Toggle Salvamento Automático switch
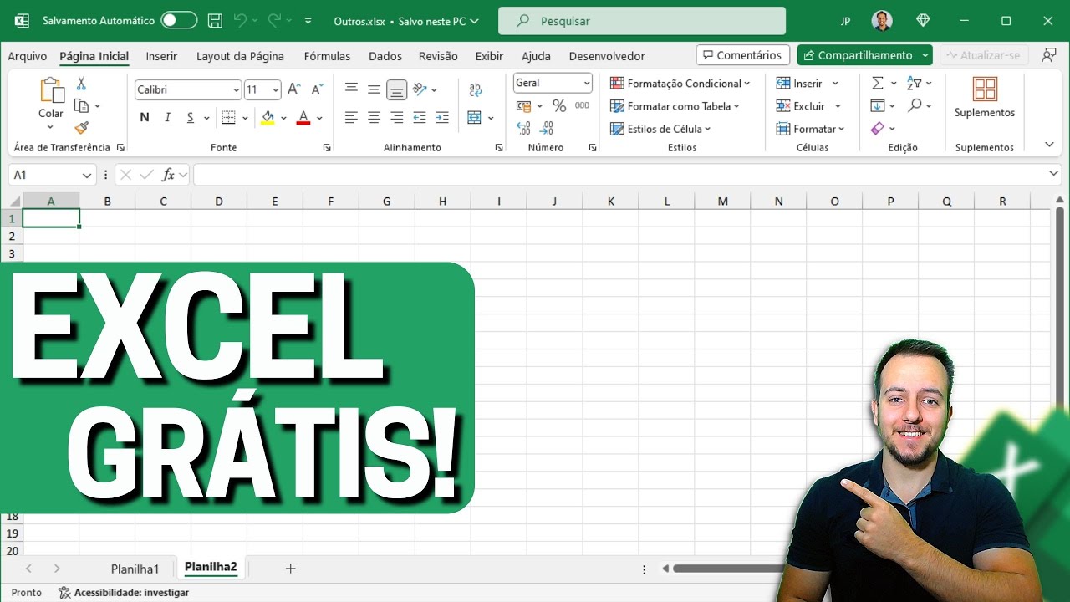 click(179, 21)
